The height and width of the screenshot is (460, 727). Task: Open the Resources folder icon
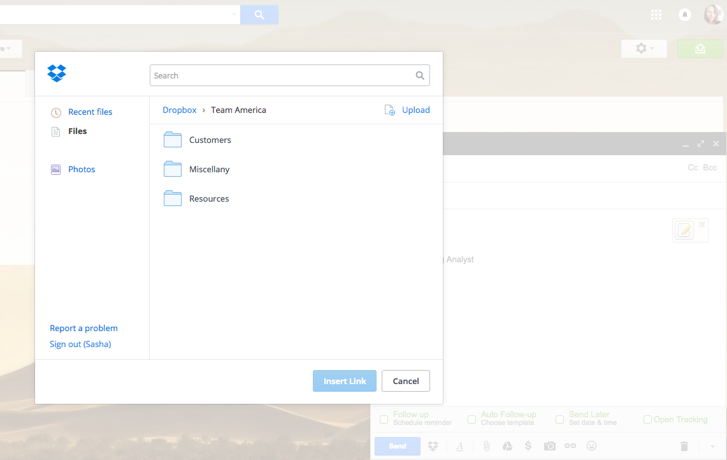coord(173,198)
